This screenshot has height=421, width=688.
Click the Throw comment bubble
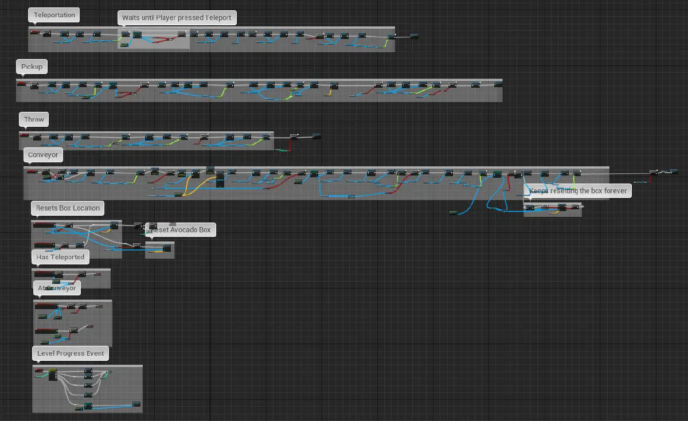[34, 119]
